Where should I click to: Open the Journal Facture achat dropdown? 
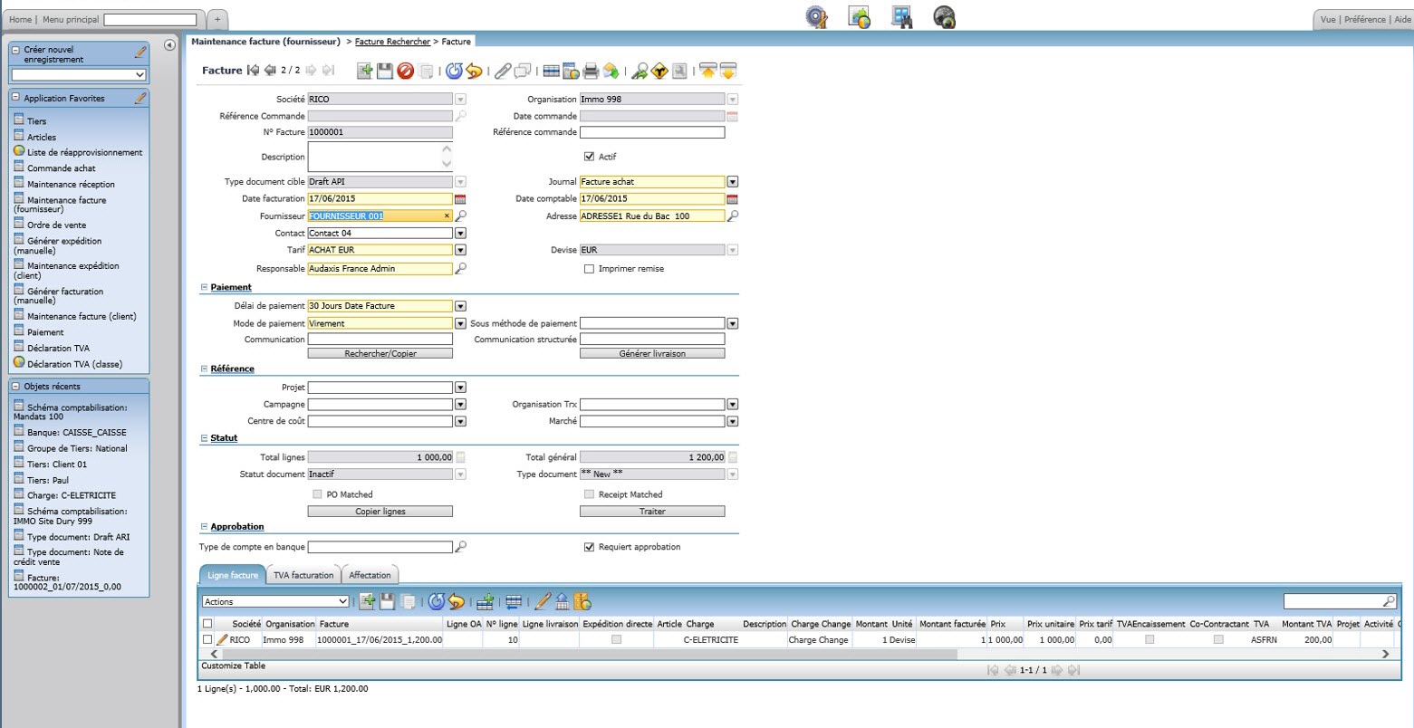pyautogui.click(x=733, y=182)
